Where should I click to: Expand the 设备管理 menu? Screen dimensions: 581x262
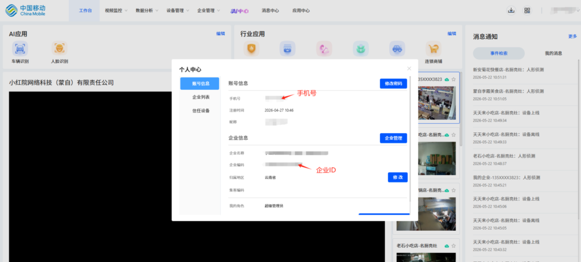point(178,11)
